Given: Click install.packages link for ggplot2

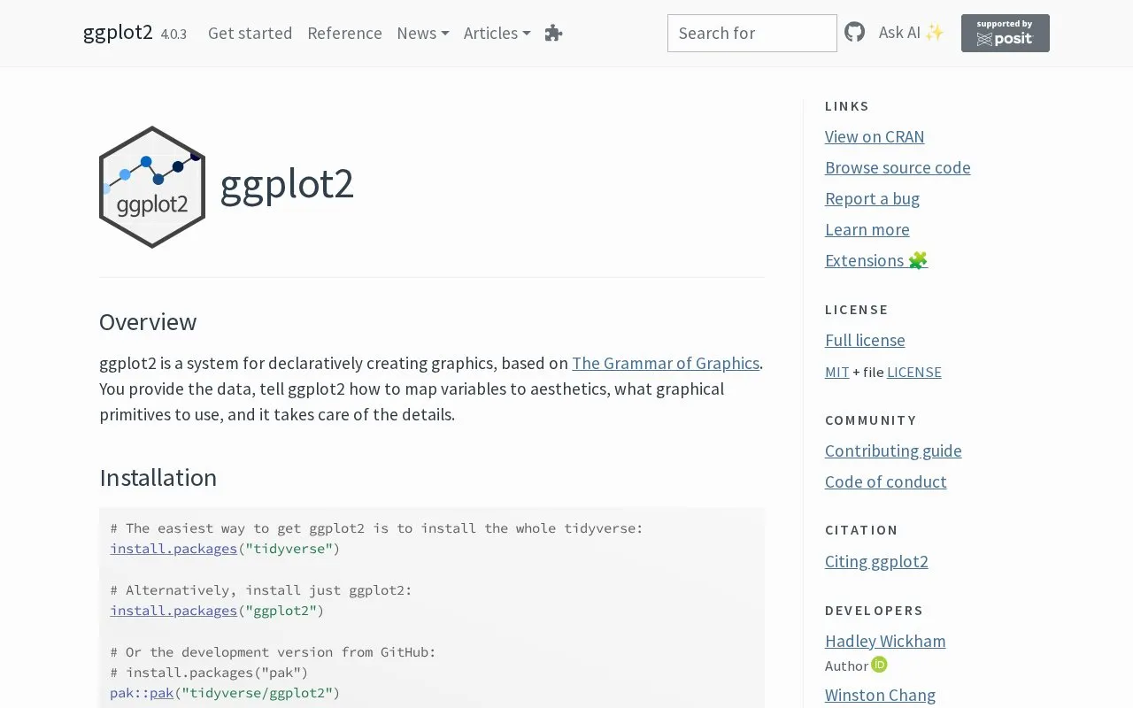Looking at the screenshot, I should 173,611.
